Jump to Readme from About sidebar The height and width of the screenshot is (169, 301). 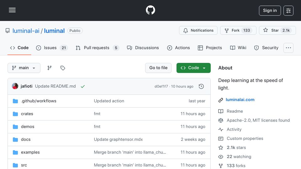click(x=235, y=111)
